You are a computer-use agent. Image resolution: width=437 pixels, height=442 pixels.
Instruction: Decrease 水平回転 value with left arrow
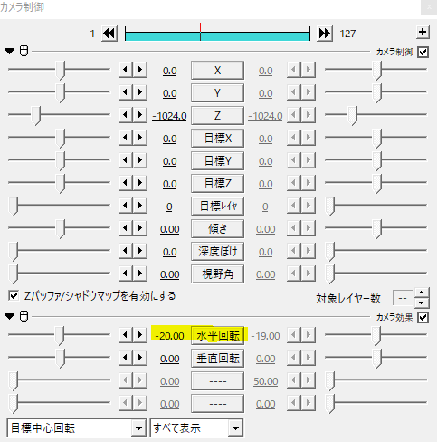tap(126, 335)
